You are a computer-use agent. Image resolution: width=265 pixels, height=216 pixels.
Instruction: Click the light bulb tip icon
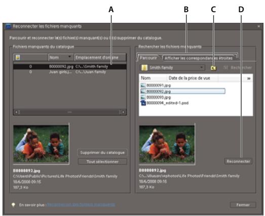coord(13,205)
